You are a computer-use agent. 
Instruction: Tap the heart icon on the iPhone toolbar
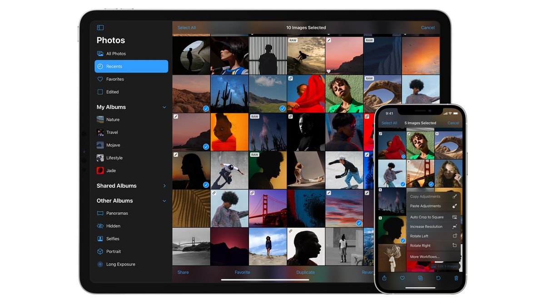point(402,278)
